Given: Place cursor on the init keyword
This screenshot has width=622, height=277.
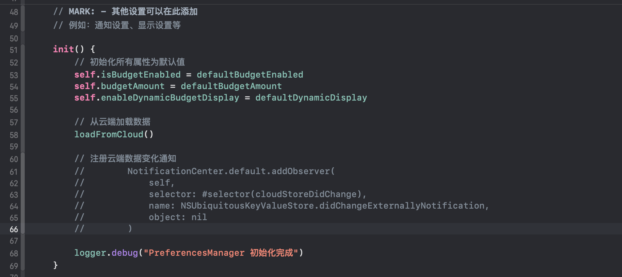Looking at the screenshot, I should coord(63,49).
